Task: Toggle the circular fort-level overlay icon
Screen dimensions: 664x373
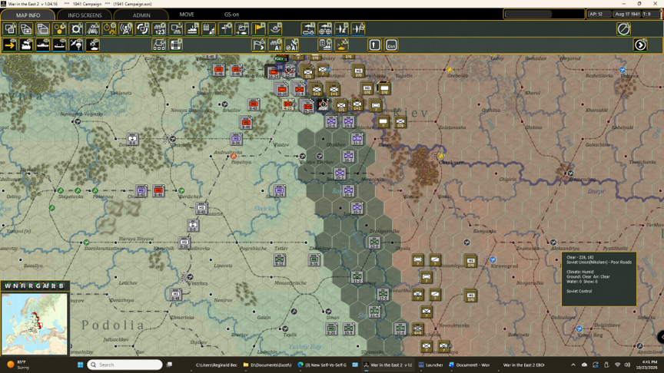Action: (76, 29)
